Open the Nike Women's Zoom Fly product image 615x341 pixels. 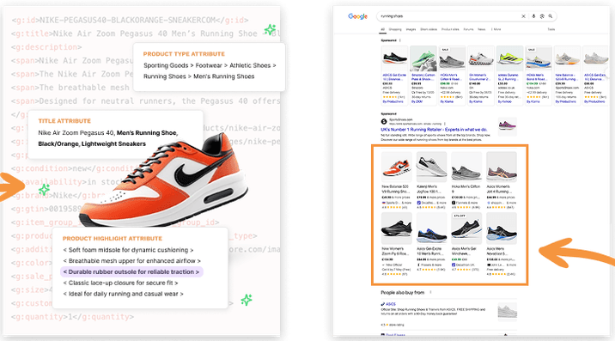397,228
